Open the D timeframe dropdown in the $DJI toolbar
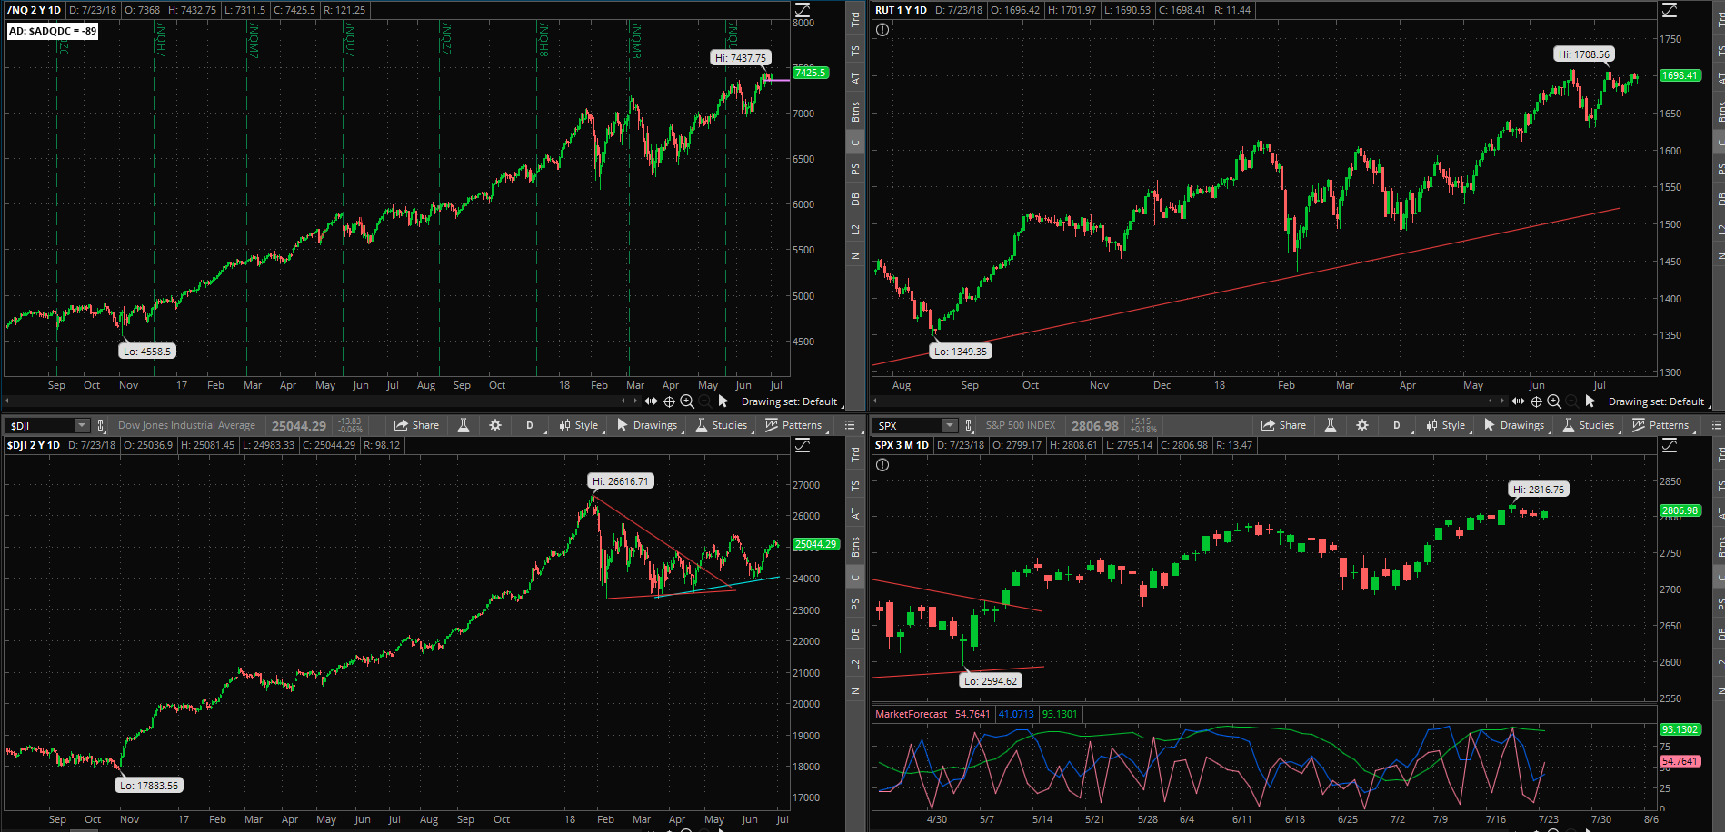This screenshot has height=832, width=1725. 530,425
